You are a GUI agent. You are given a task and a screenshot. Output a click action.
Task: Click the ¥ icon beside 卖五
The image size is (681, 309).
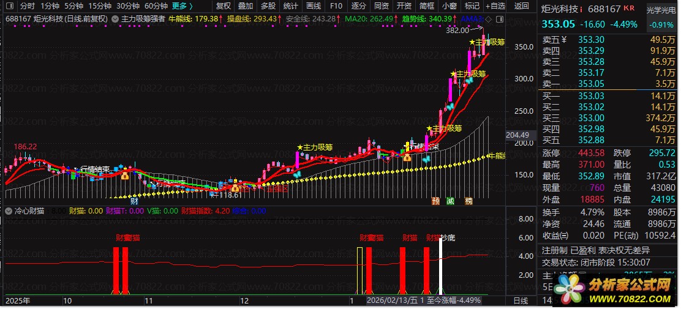(564, 40)
